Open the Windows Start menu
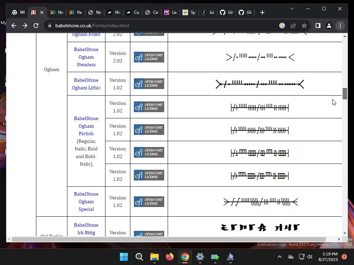The width and height of the screenshot is (354, 265). click(x=124, y=257)
